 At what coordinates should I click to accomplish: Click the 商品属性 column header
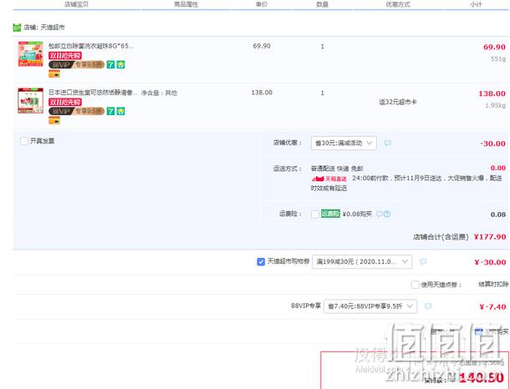point(186,4)
